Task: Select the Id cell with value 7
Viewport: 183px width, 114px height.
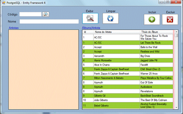Action: click(88, 78)
